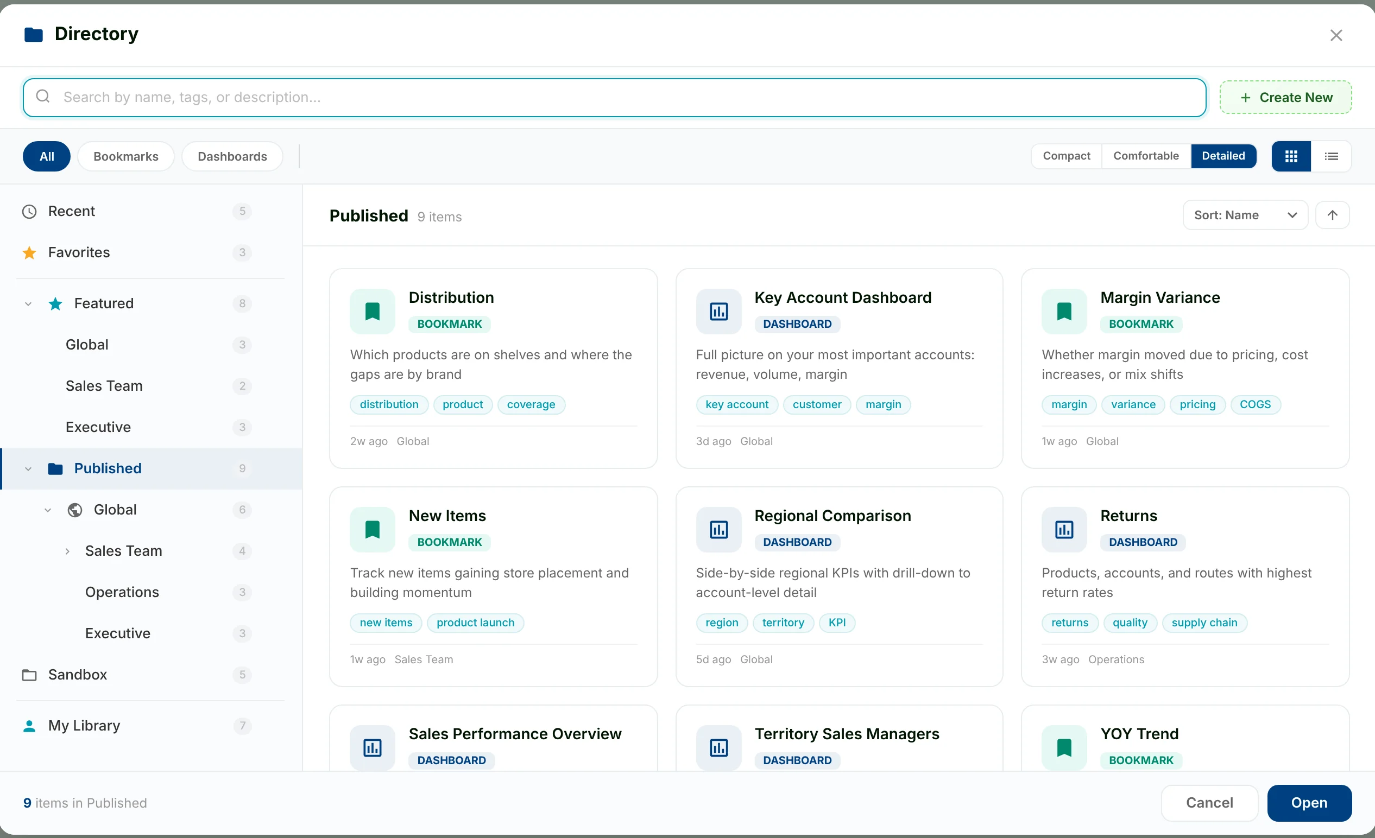Viewport: 1375px width, 838px height.
Task: Click the Global globe icon under Published
Action: pos(75,510)
